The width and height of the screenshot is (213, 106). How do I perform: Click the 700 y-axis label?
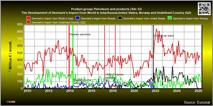20,39
